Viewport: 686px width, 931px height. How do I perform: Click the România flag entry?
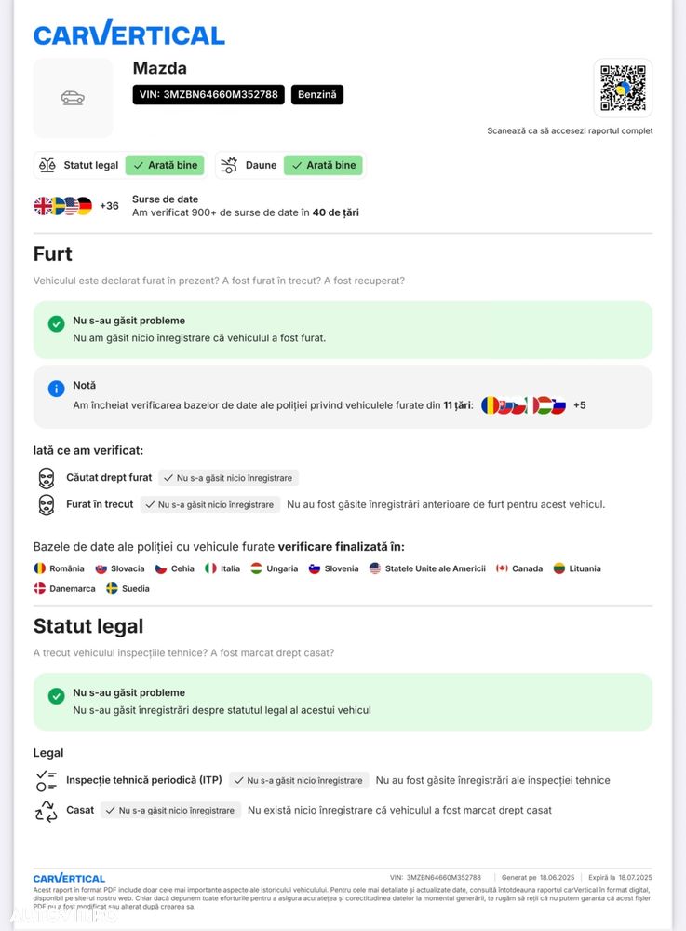click(x=59, y=568)
